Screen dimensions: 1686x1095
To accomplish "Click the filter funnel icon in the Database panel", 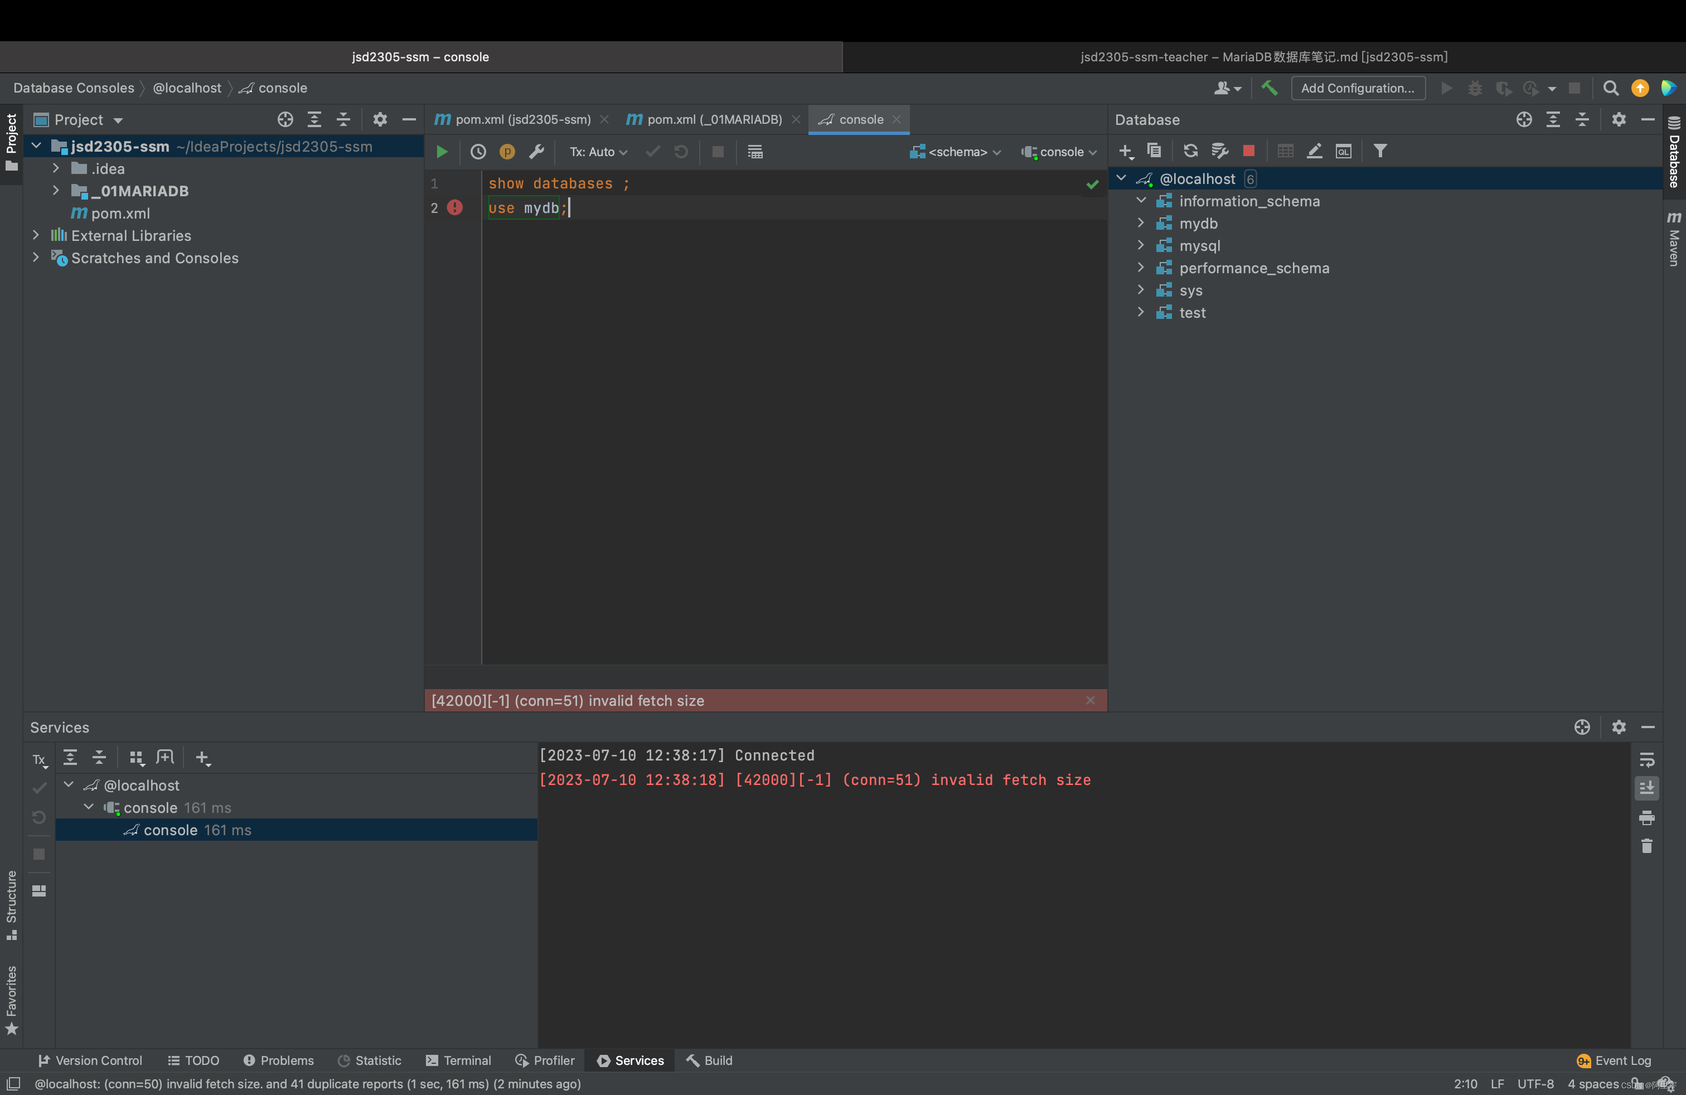I will [x=1380, y=151].
